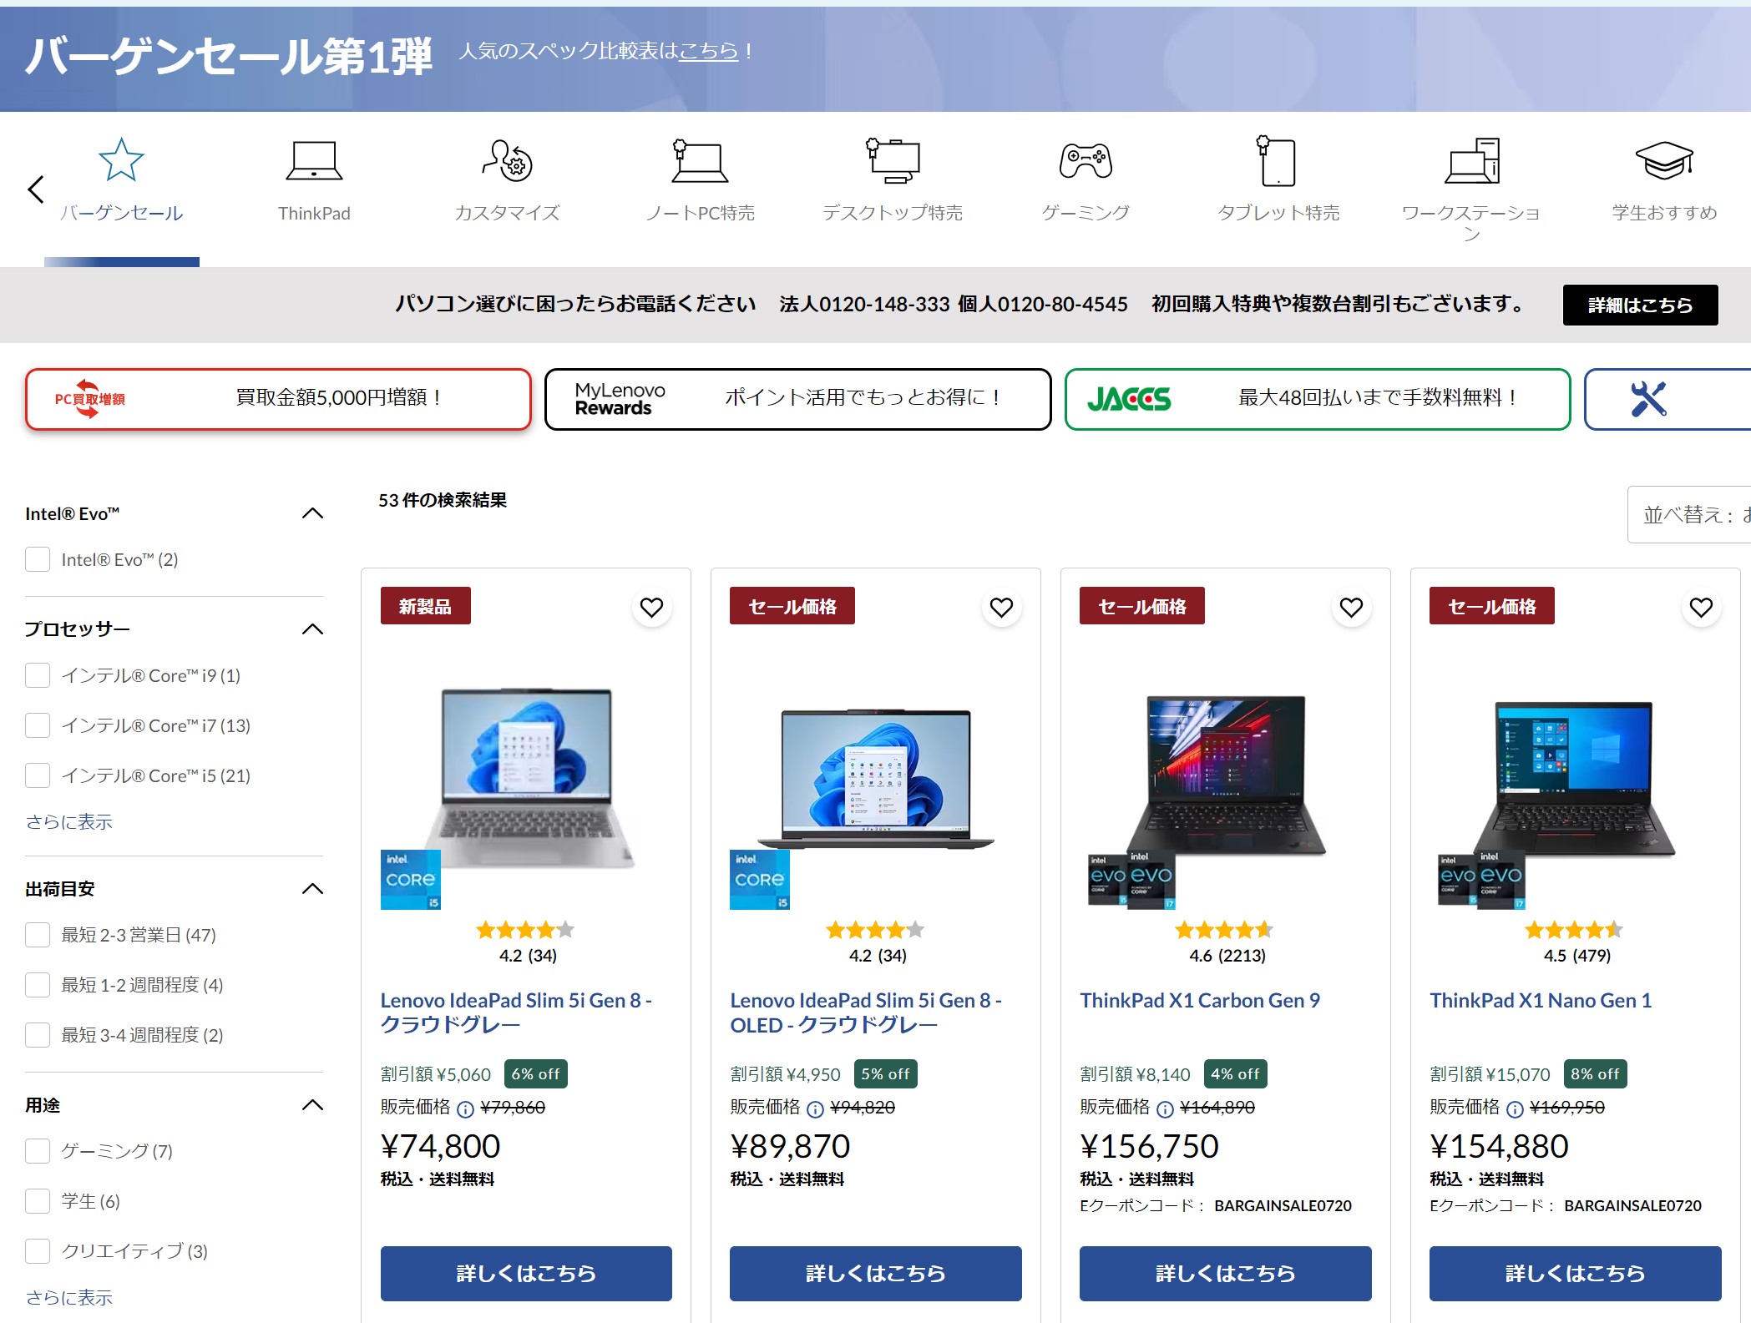Click the JACCS logo
Viewport: 1751px width, 1323px height.
point(1129,399)
